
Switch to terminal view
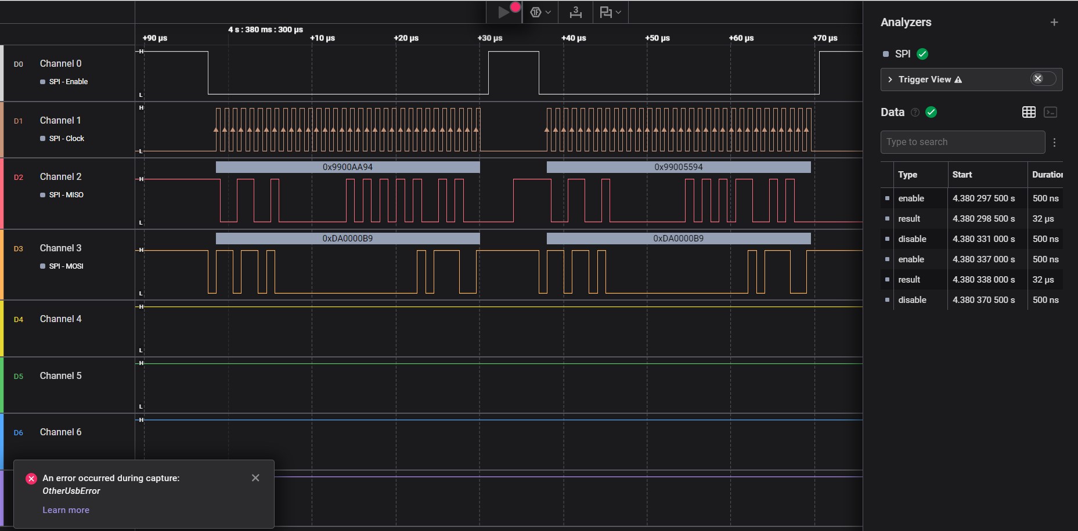point(1050,112)
